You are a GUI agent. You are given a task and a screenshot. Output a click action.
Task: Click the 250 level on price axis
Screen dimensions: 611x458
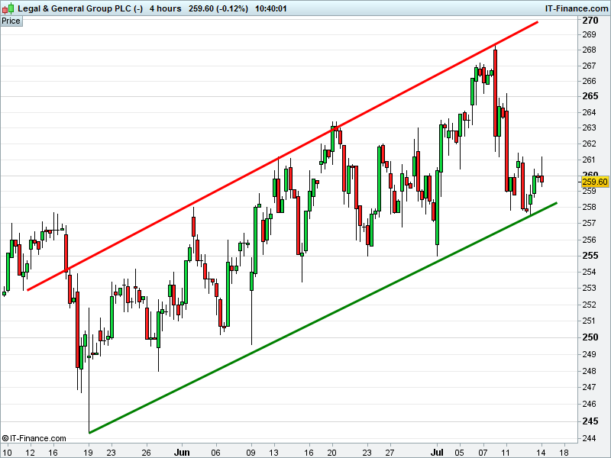click(x=590, y=337)
